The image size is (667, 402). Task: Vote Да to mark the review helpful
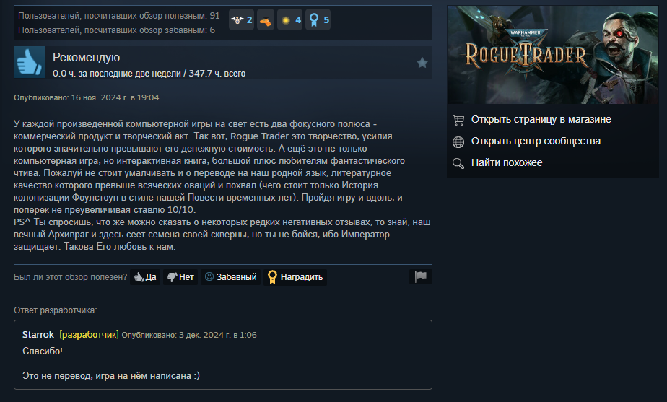tap(145, 277)
